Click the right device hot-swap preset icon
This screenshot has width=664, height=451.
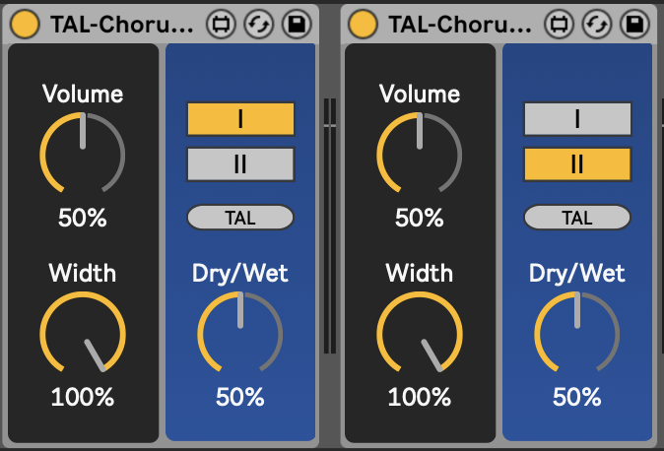(594, 22)
